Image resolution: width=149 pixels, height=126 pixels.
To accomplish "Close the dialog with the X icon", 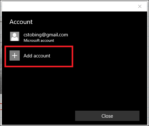I will pyautogui.click(x=140, y=6).
